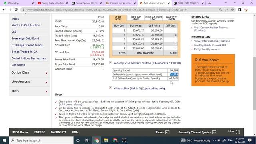Open EMERGE in bottom bar

coord(40,132)
